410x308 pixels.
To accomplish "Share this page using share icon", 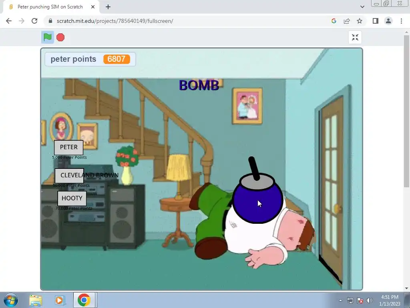I will (x=347, y=21).
